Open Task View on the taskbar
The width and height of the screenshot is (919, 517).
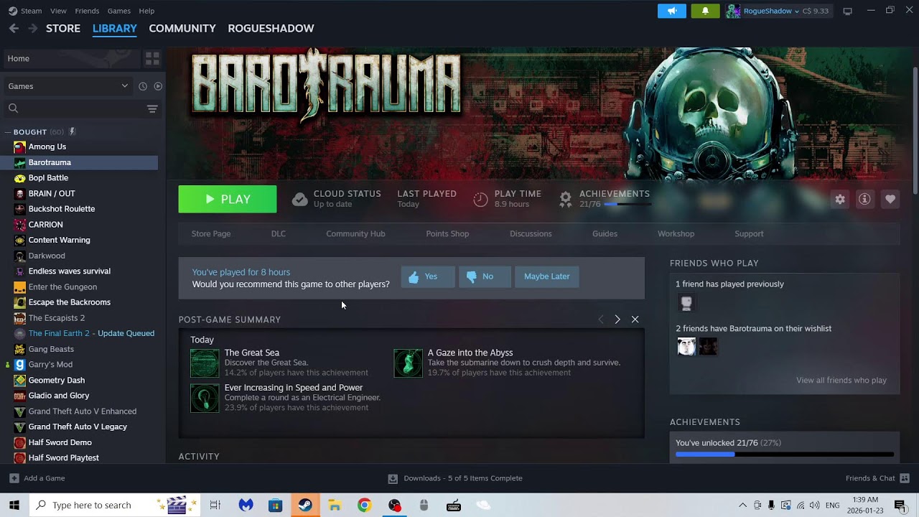pyautogui.click(x=215, y=505)
